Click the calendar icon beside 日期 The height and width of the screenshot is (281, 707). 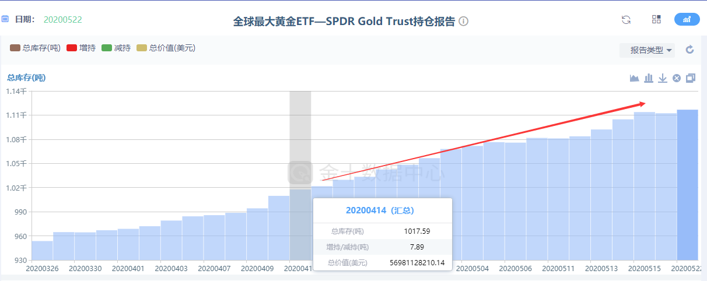point(5,19)
